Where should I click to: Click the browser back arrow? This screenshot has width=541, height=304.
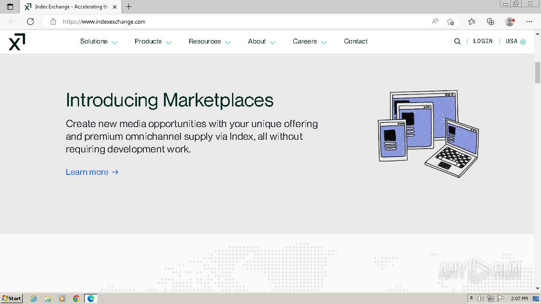(12, 22)
